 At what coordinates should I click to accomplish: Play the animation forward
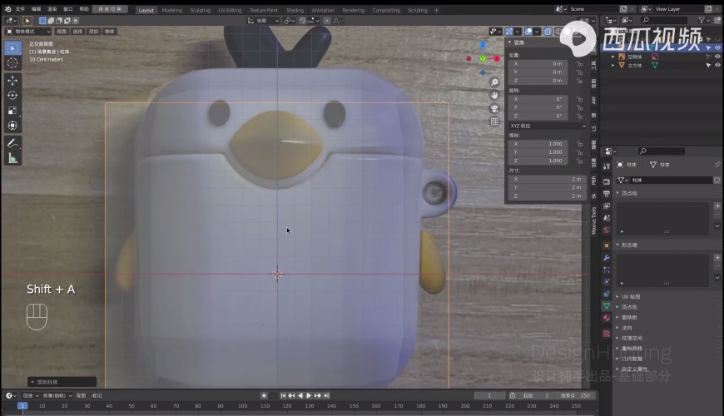pyautogui.click(x=309, y=396)
